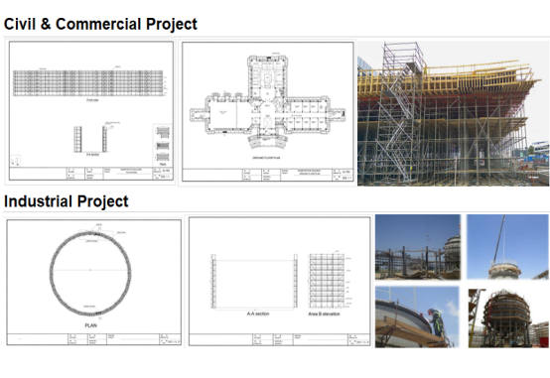
Task: View the building scaffolding construction photo
Action: pyautogui.click(x=453, y=113)
